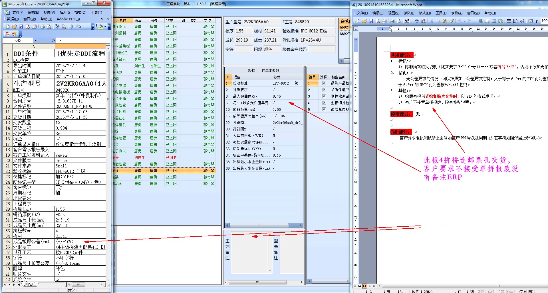Click the horizontal scrollbar thumb under parameter table
The width and height of the screenshot is (548, 293).
tap(259, 226)
